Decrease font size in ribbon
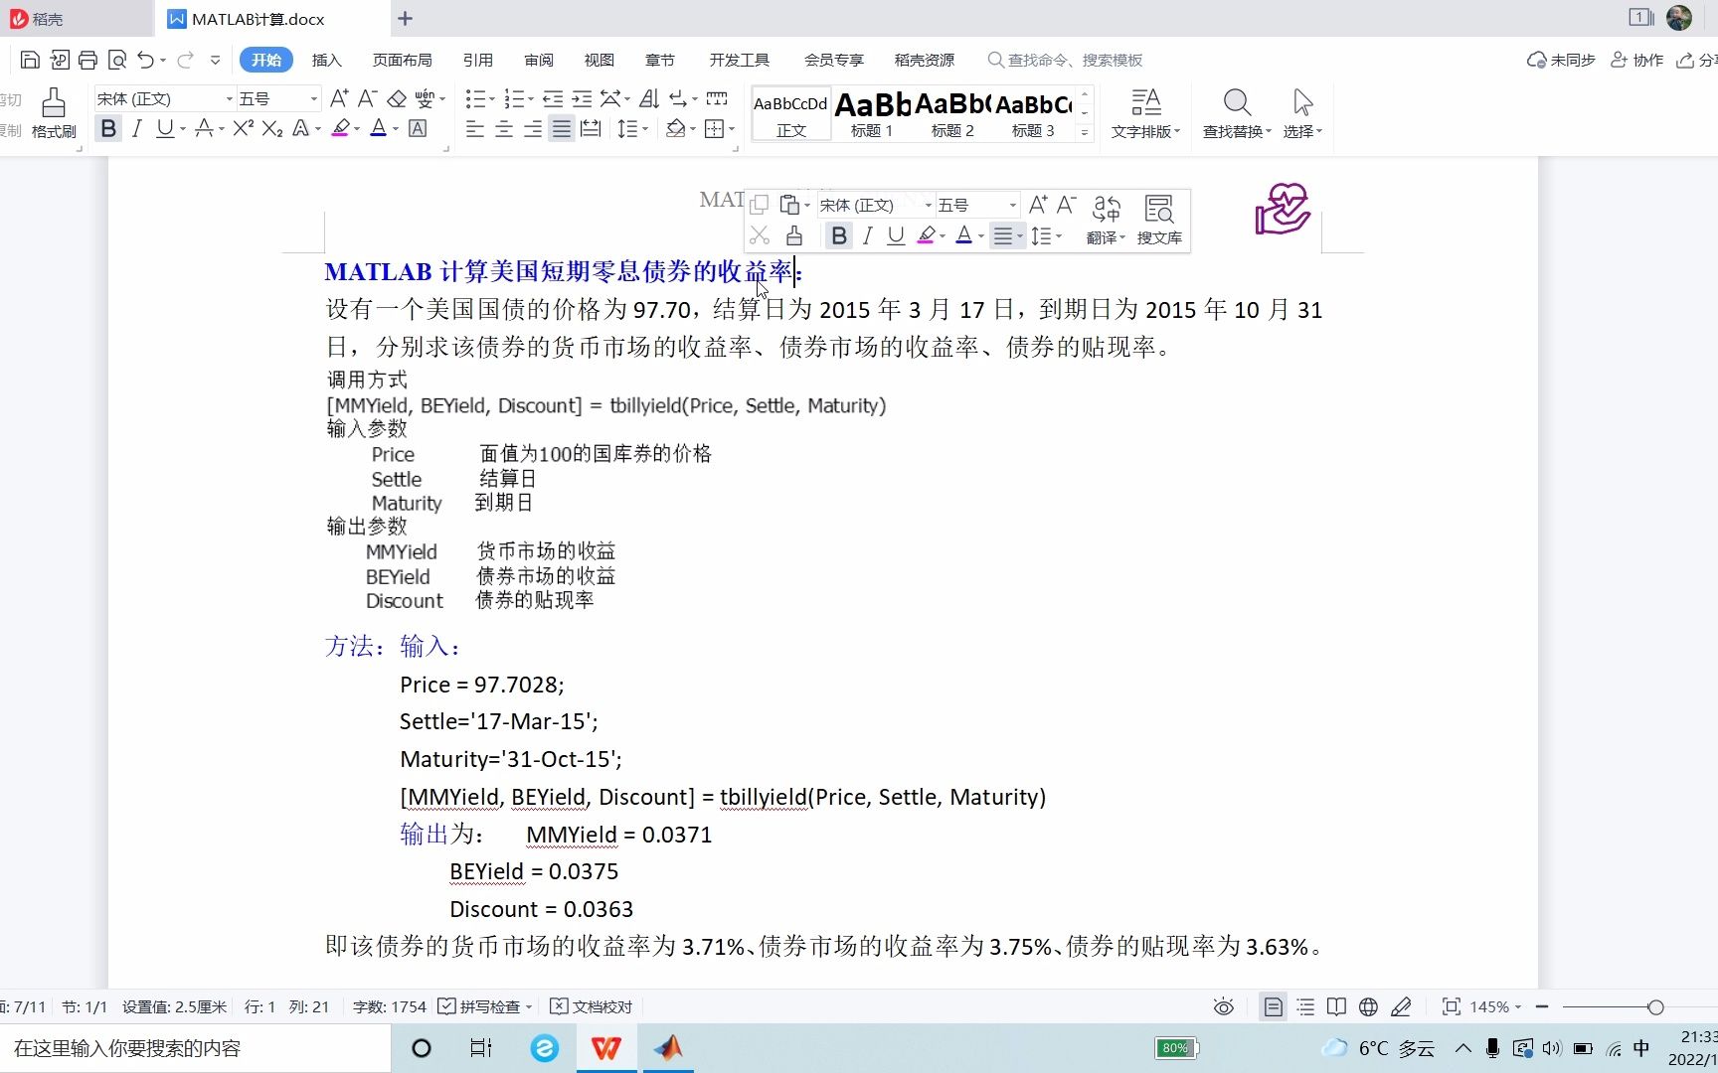The width and height of the screenshot is (1718, 1073). click(367, 98)
